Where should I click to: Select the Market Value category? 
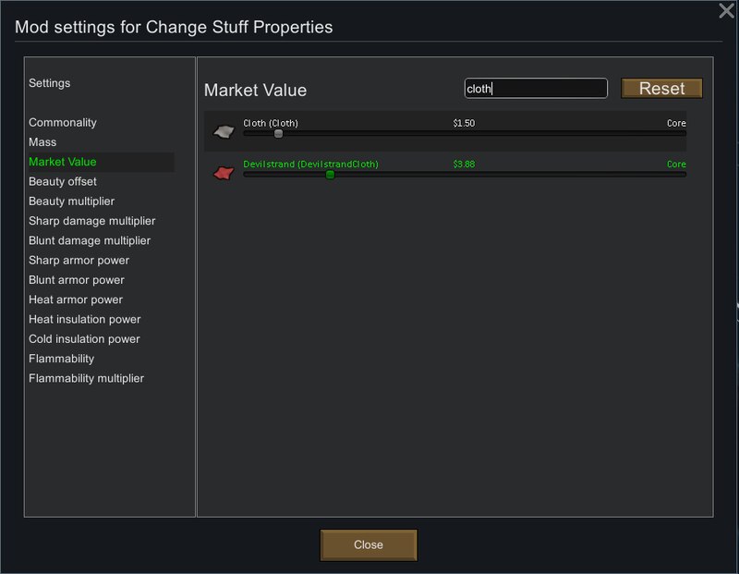pyautogui.click(x=63, y=162)
